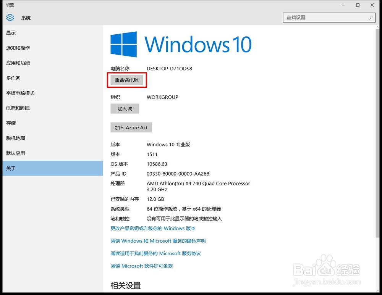Click the 相关设置 heading

point(126,285)
